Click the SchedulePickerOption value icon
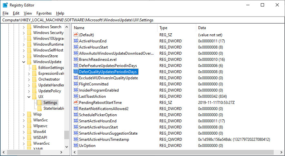The width and height of the screenshot is (285, 156). tap(76, 115)
